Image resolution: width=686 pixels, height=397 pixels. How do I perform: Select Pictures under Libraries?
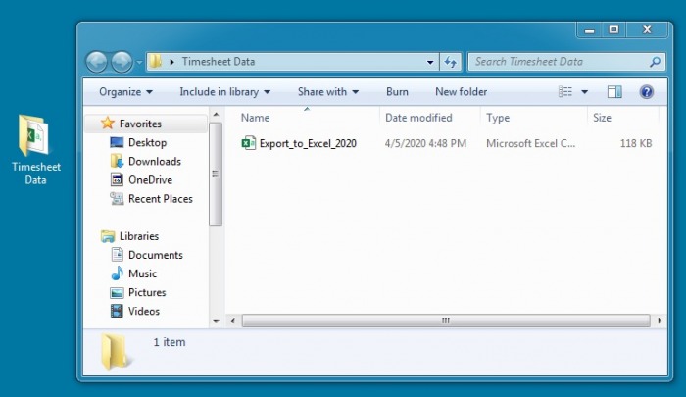click(147, 293)
